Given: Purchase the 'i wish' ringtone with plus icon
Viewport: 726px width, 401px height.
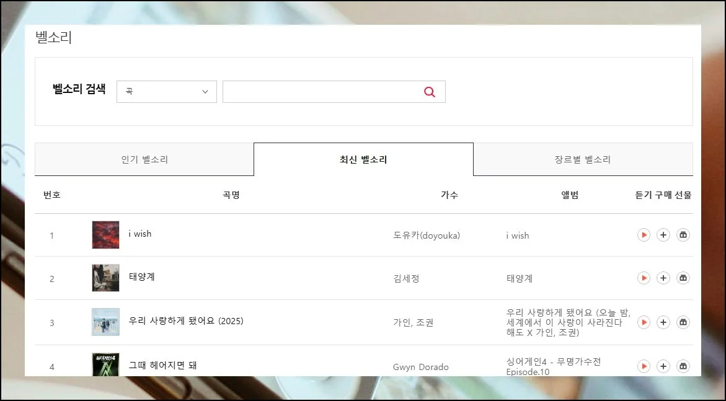Looking at the screenshot, I should [x=663, y=235].
